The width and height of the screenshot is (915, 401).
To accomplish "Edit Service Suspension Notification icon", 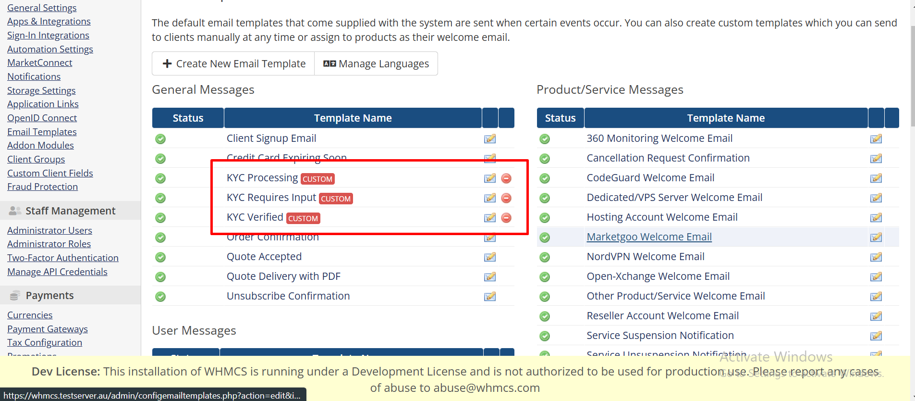I will coord(876,336).
